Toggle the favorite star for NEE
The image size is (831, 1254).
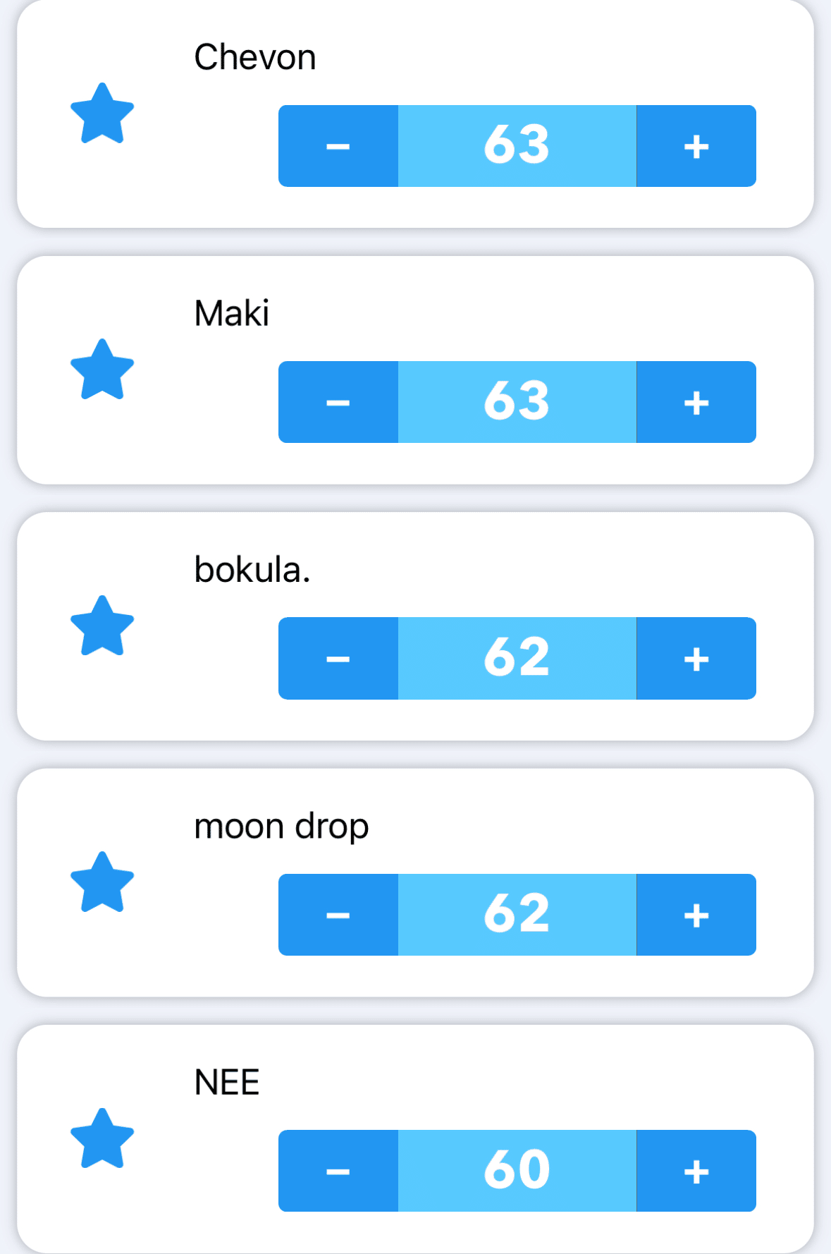point(102,1138)
